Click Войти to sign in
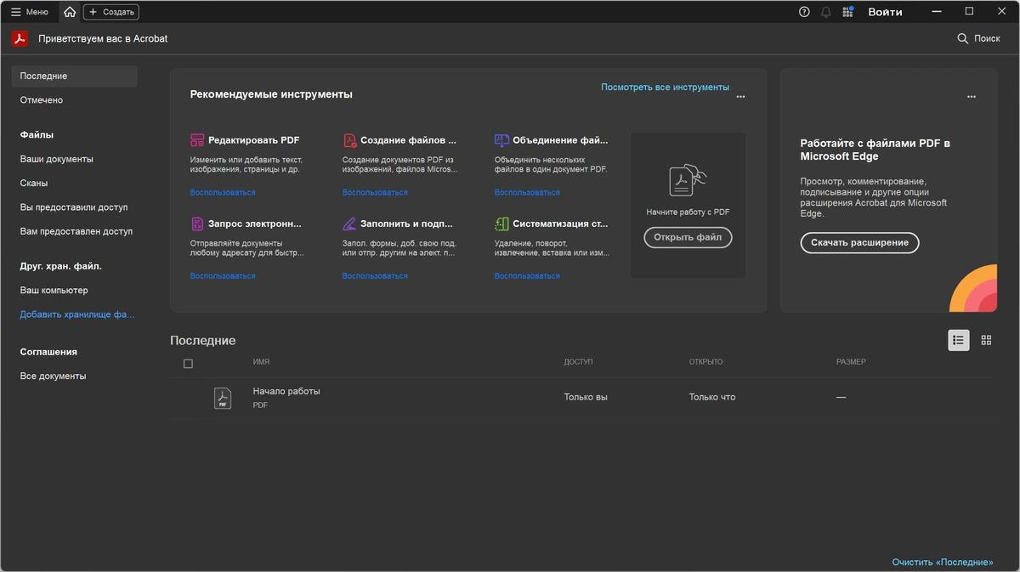 885,12
